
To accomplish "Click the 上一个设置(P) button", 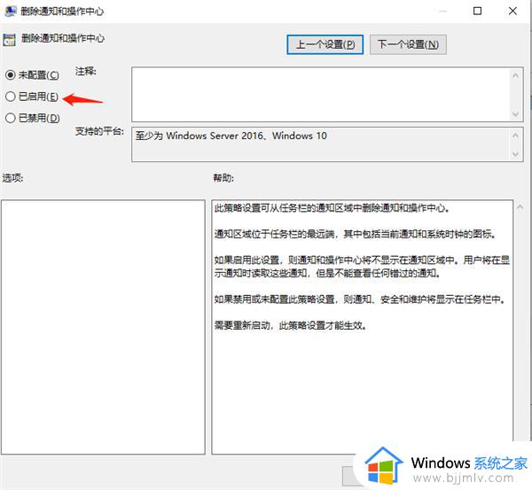I will pyautogui.click(x=325, y=44).
